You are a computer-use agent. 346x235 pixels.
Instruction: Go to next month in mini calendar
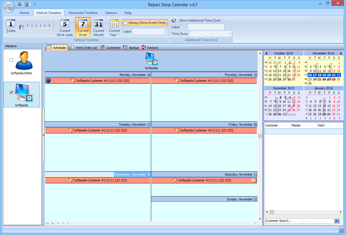click(x=341, y=53)
